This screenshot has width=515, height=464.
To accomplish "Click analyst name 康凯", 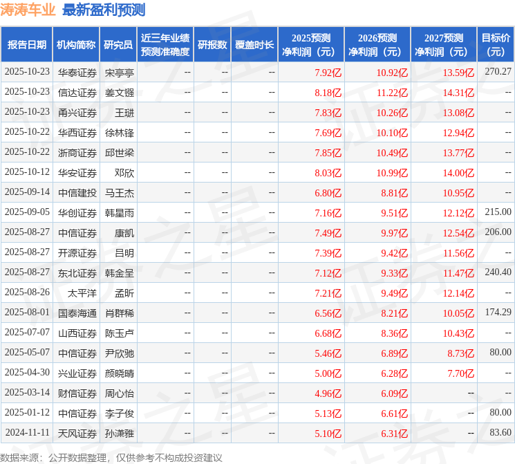I will coord(124,233).
